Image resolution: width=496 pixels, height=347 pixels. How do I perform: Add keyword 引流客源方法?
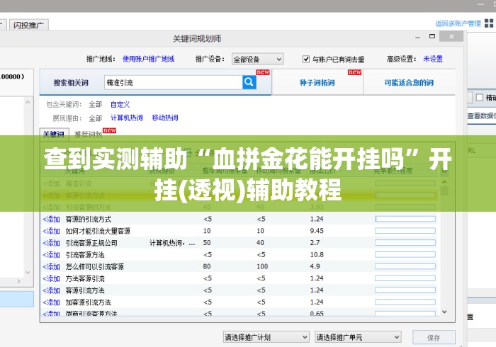click(51, 255)
